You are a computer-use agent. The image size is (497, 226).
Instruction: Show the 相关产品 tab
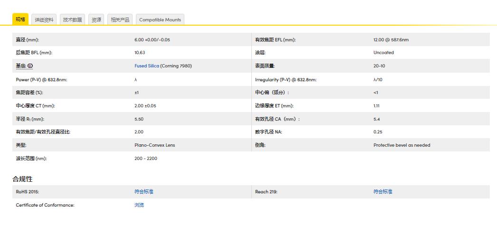click(x=120, y=19)
